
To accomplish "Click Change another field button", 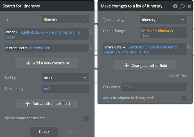I will (x=145, y=65).
